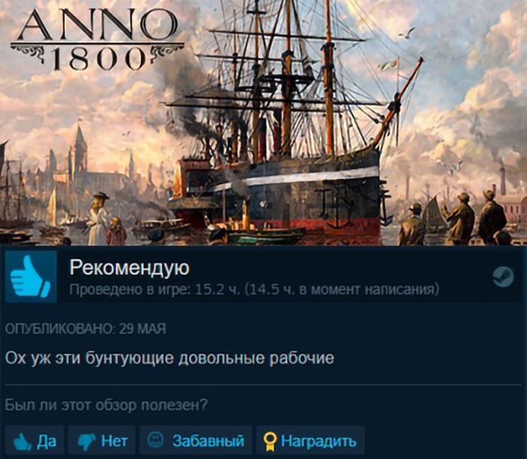Click the yellow award ribbon icon

coord(270,442)
